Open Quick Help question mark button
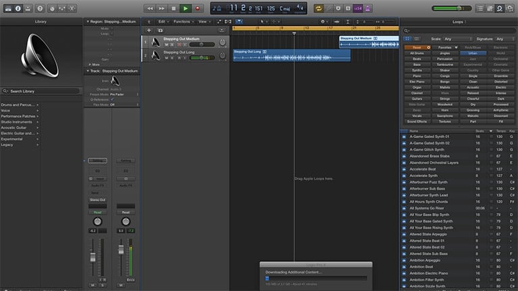The height and width of the screenshot is (291, 518). point(40,9)
